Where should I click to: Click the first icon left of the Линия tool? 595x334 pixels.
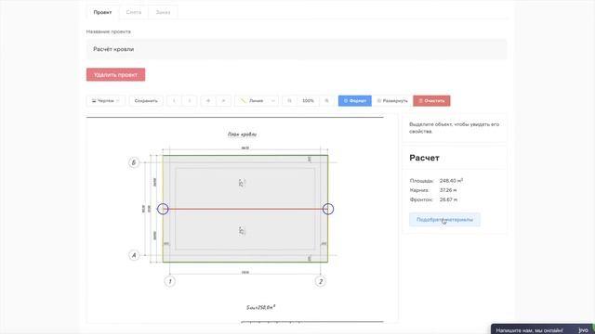tap(208, 101)
